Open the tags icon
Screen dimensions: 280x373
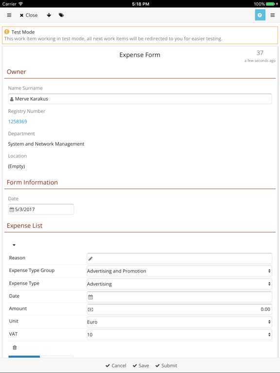[61, 15]
